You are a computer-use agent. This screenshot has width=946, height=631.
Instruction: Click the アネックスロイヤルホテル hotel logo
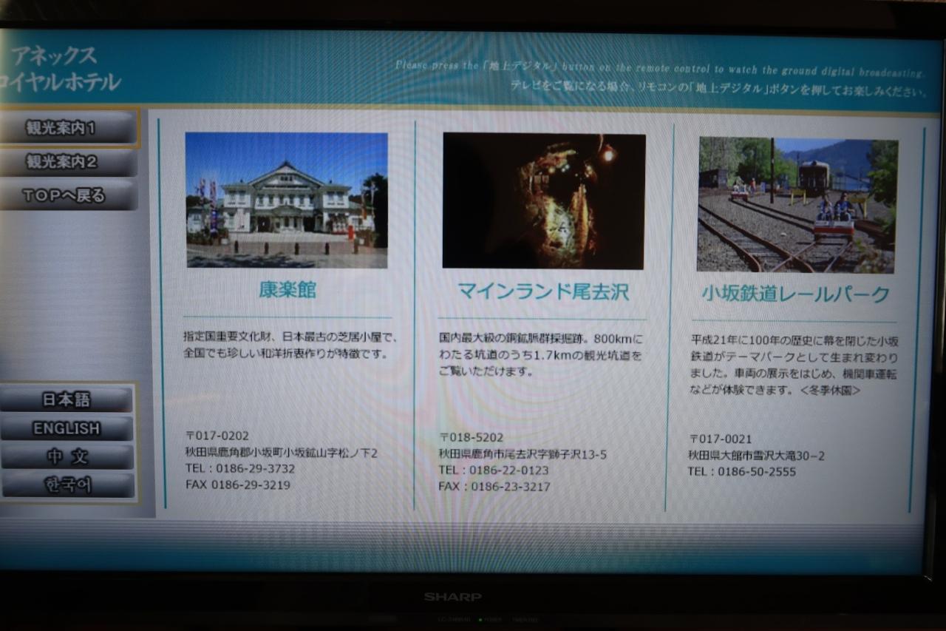(61, 69)
